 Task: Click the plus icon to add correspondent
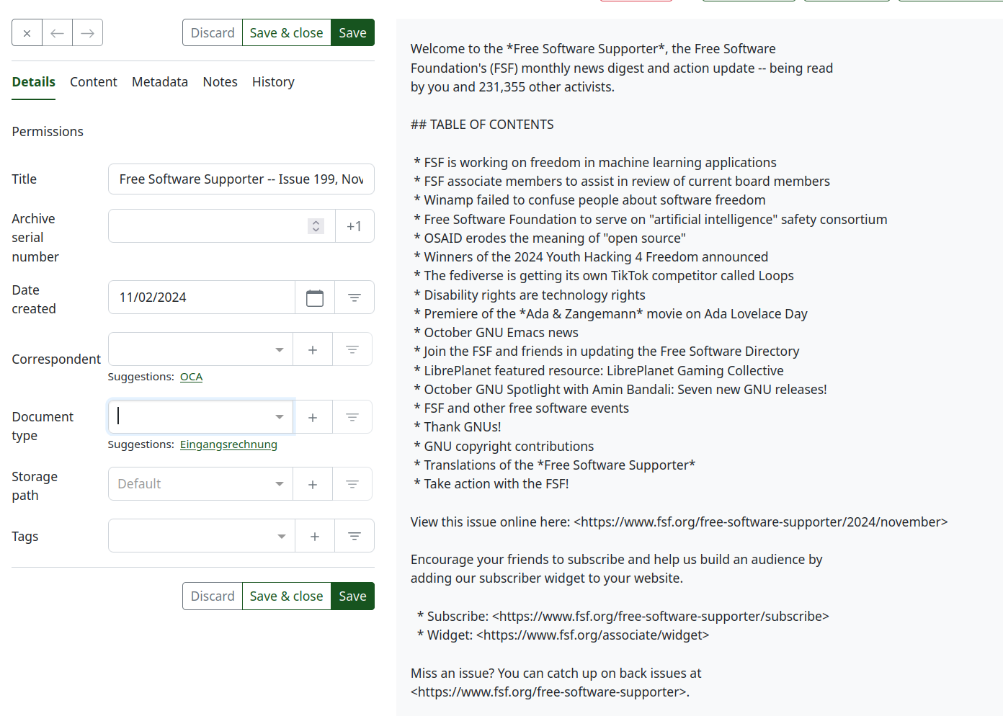coord(313,349)
